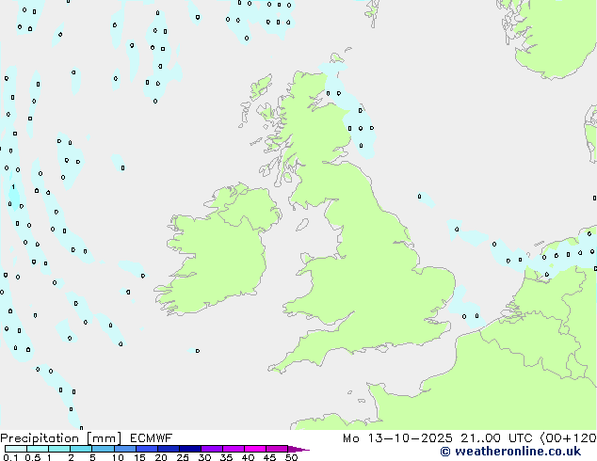Click the '21.00 UTC' time text
This screenshot has width=597, height=461.
(496, 438)
